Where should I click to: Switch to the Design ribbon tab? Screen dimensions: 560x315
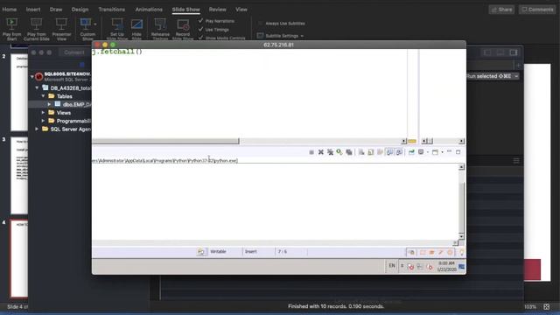[x=80, y=10]
